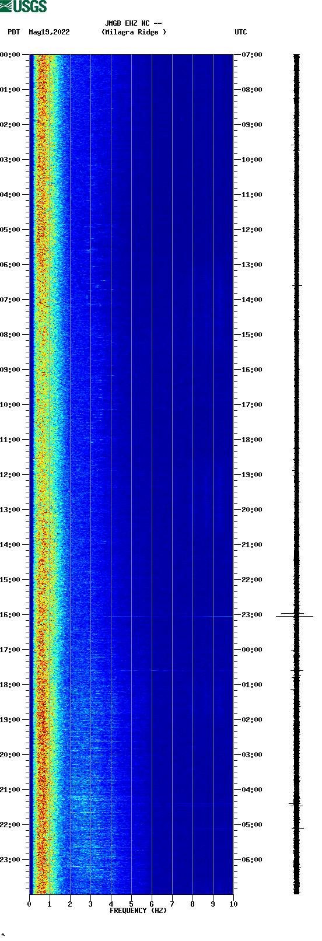Screen dimensions: 322x941
Task: Click frequency axis tick label '5'
Action: pos(131,904)
